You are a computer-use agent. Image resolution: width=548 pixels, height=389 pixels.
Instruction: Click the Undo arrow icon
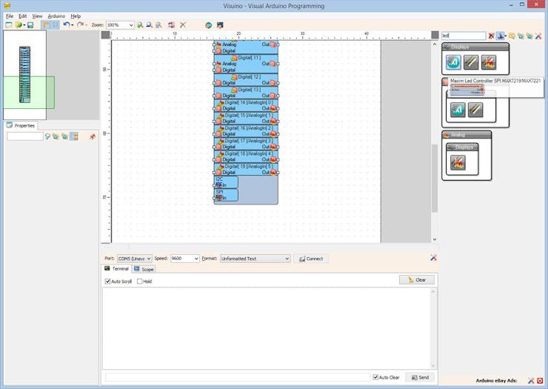click(66, 25)
